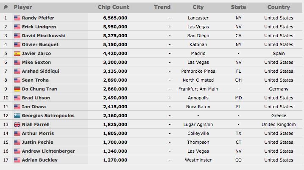Sort table by Chip Count header
Viewport: 304px width, 170px height.
point(113,7)
